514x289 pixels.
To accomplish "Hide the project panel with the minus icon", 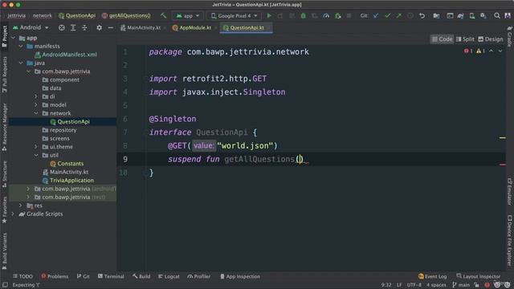I will coord(111,28).
